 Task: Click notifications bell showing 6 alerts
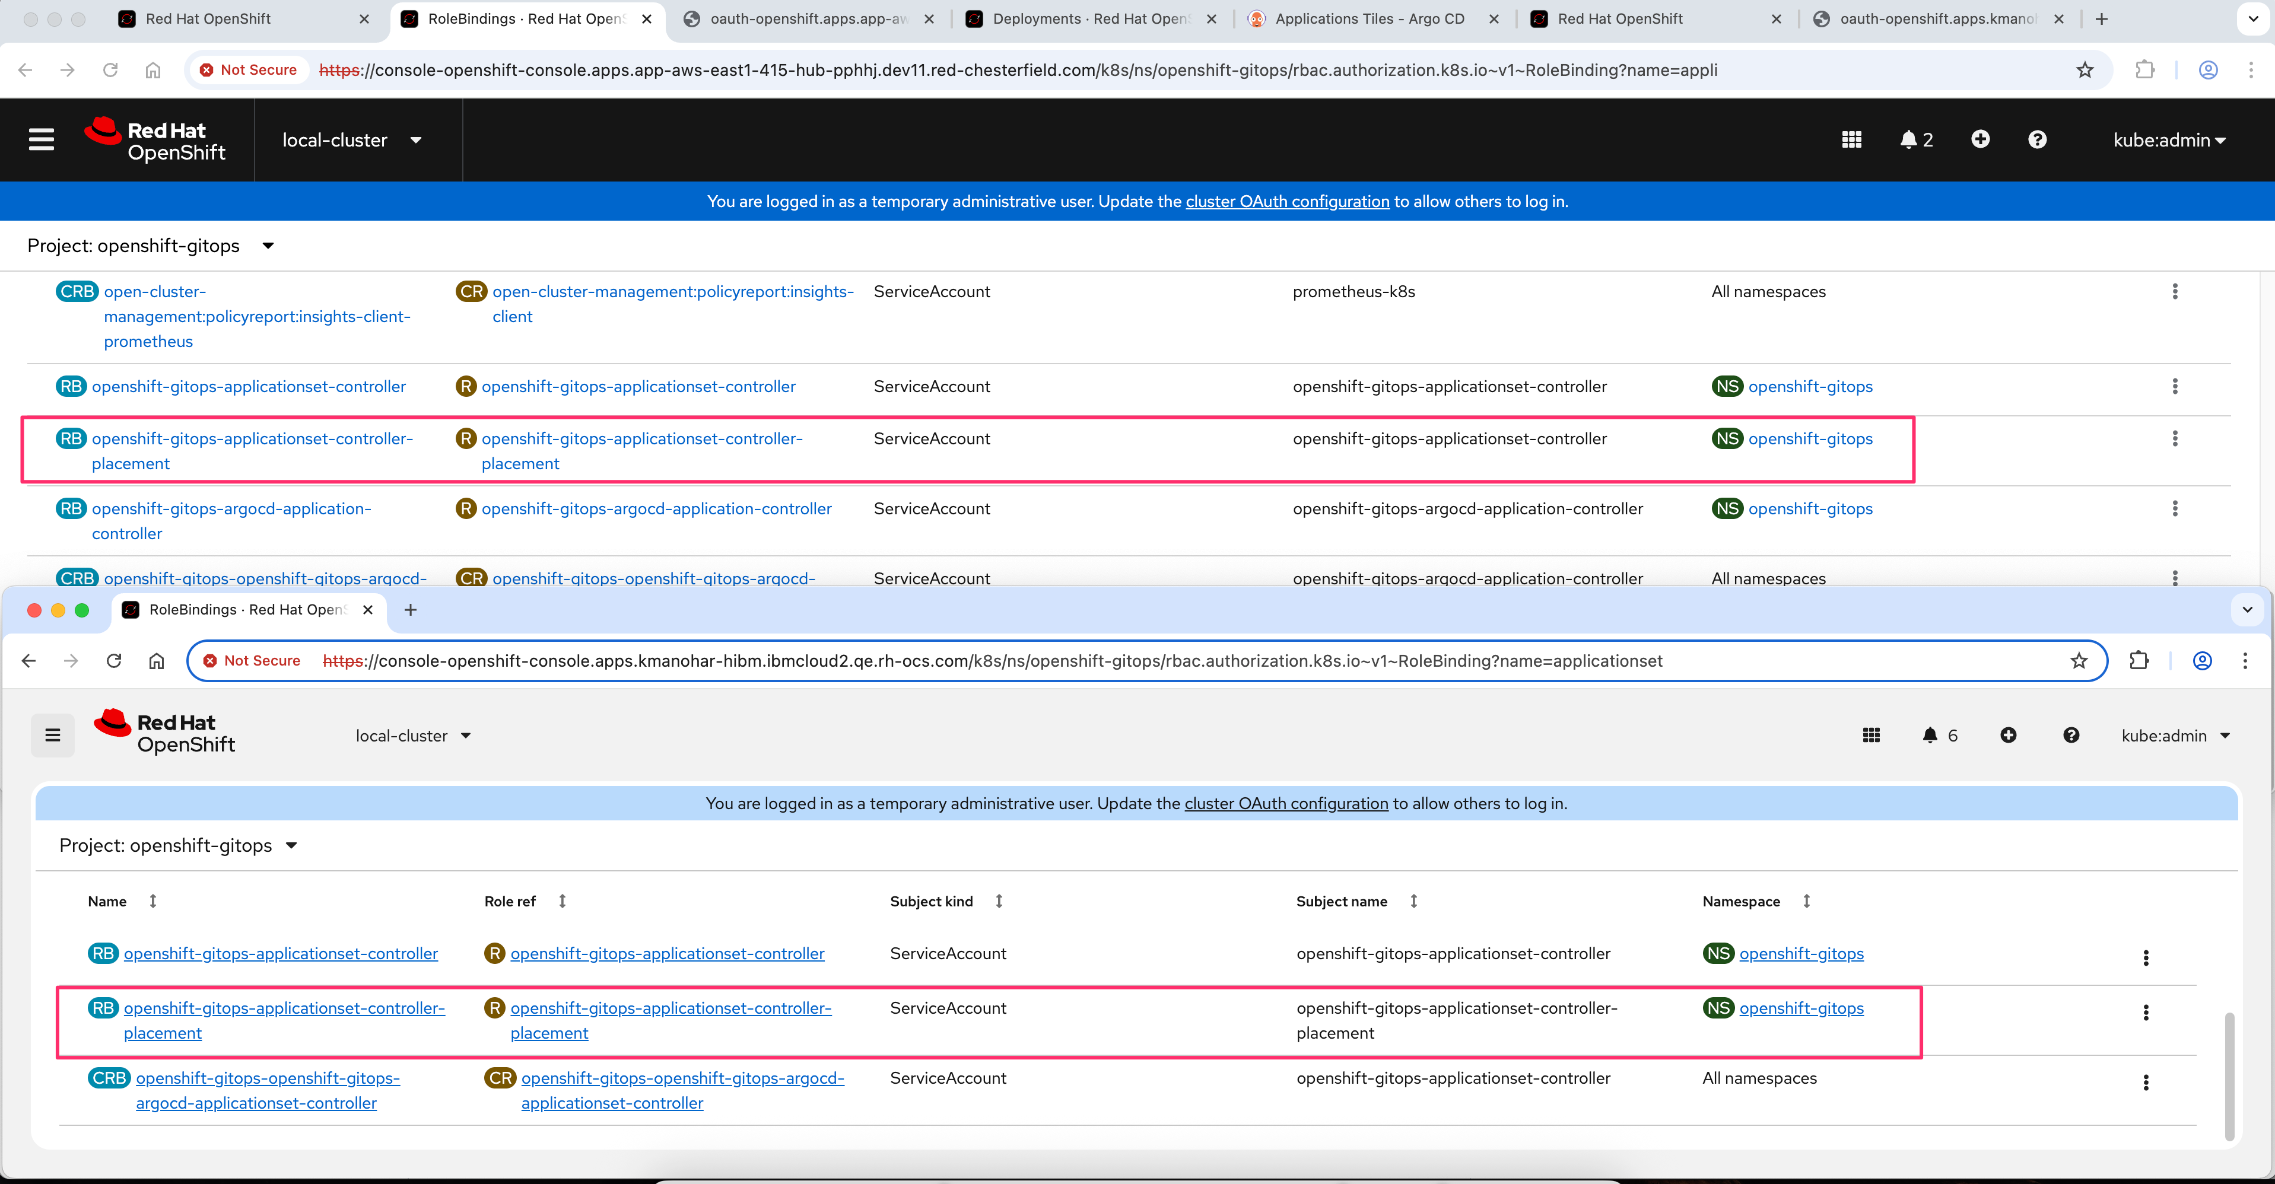pyautogui.click(x=1930, y=736)
